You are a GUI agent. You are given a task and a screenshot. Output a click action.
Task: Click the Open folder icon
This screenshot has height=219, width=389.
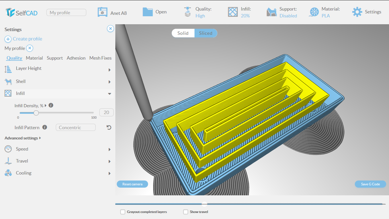[x=148, y=12]
